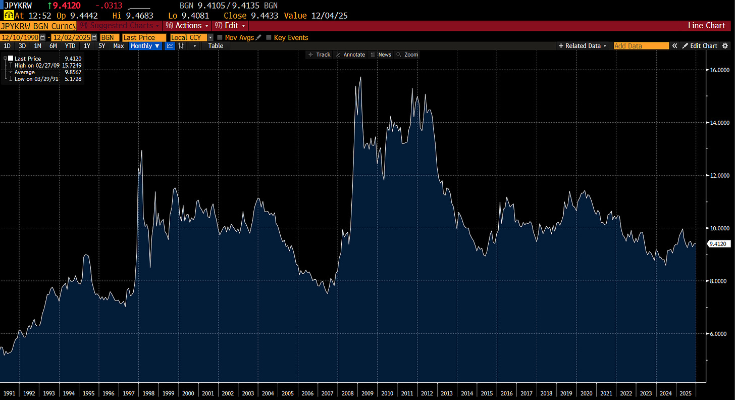Image resolution: width=735 pixels, height=400 pixels.
Task: Click the JPYKRW ticker header text
Action: click(x=18, y=5)
